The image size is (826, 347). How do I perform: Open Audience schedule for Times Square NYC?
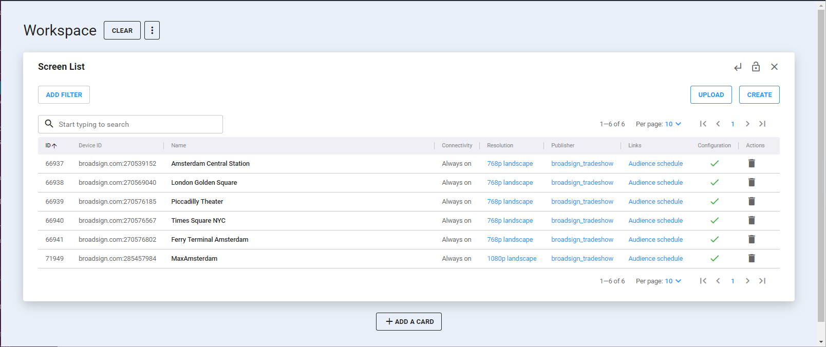tap(655, 221)
